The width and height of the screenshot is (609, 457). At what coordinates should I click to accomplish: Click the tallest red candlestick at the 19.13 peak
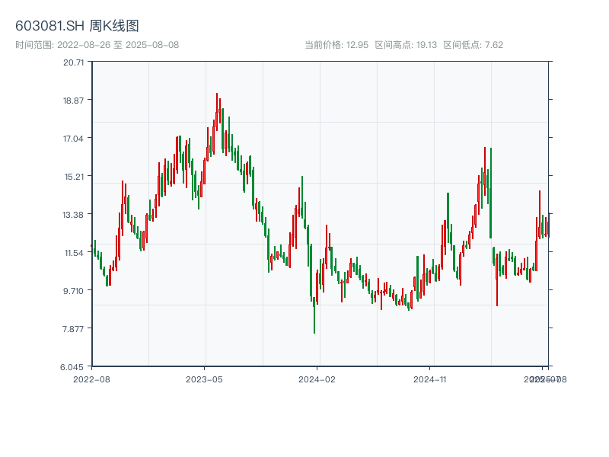point(217,110)
